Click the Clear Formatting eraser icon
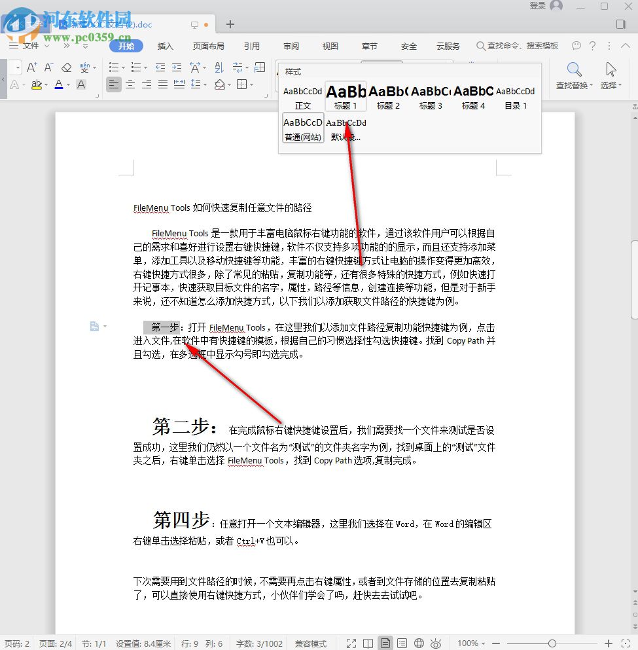The image size is (638, 650). click(65, 67)
